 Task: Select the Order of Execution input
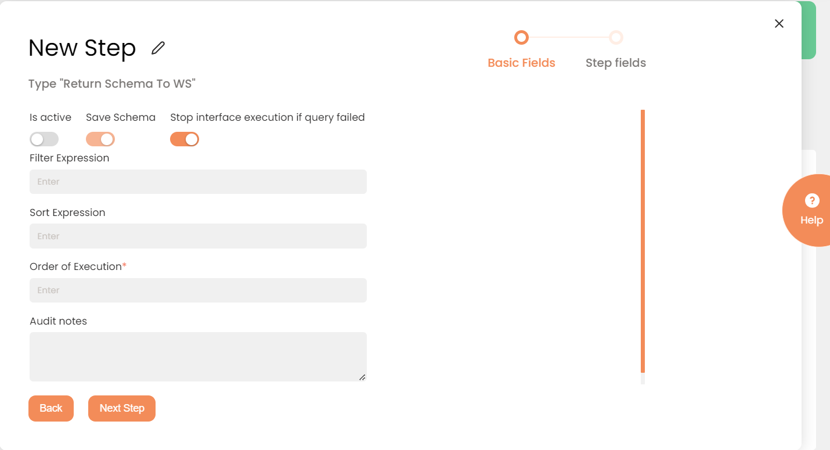198,290
